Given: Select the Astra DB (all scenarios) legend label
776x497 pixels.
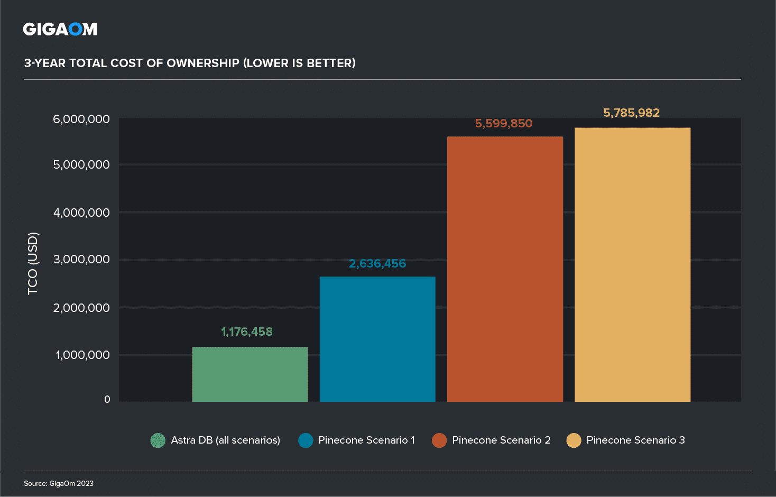Looking at the screenshot, I should point(225,440).
